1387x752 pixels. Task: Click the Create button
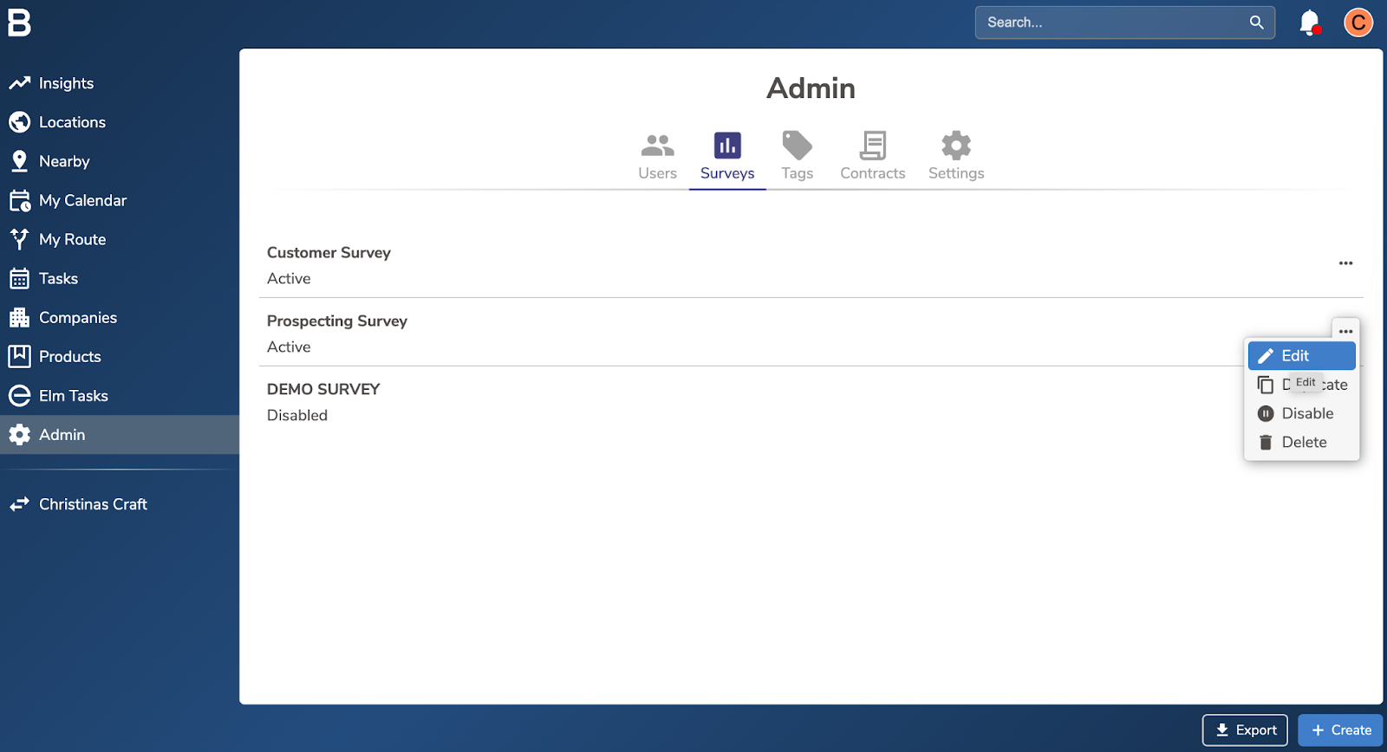[x=1340, y=730]
